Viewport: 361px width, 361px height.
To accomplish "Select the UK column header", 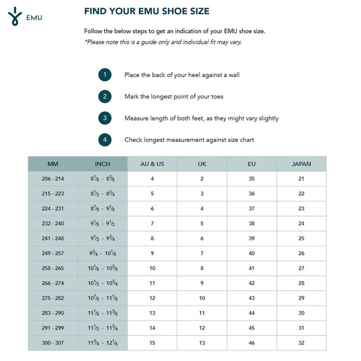I will [x=202, y=164].
